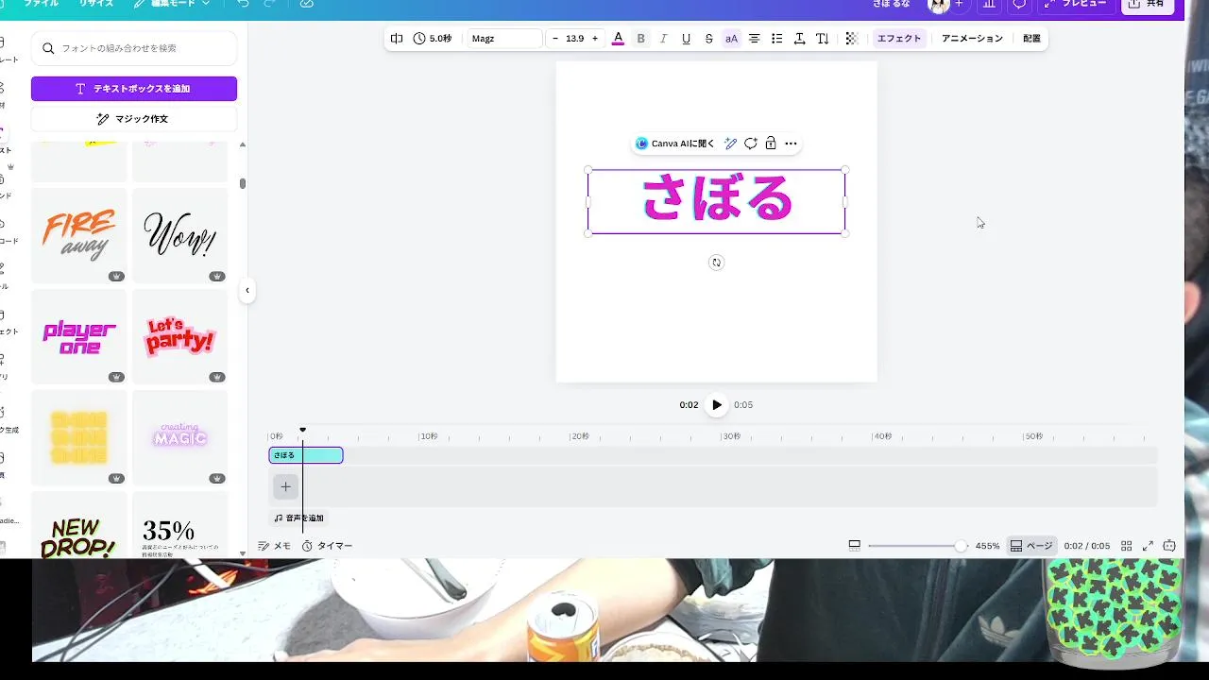Screen dimensions: 1209x680
Task: Play the video preview
Action: [716, 405]
